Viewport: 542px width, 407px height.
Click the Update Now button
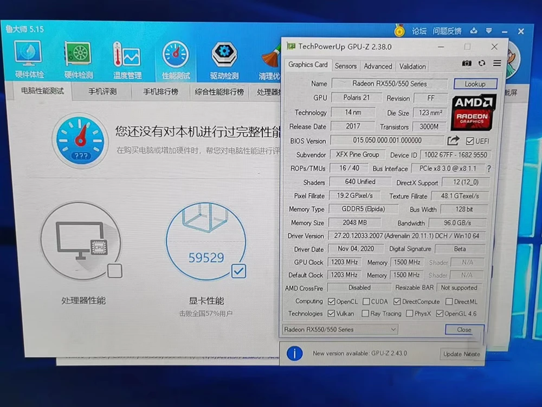click(x=461, y=354)
